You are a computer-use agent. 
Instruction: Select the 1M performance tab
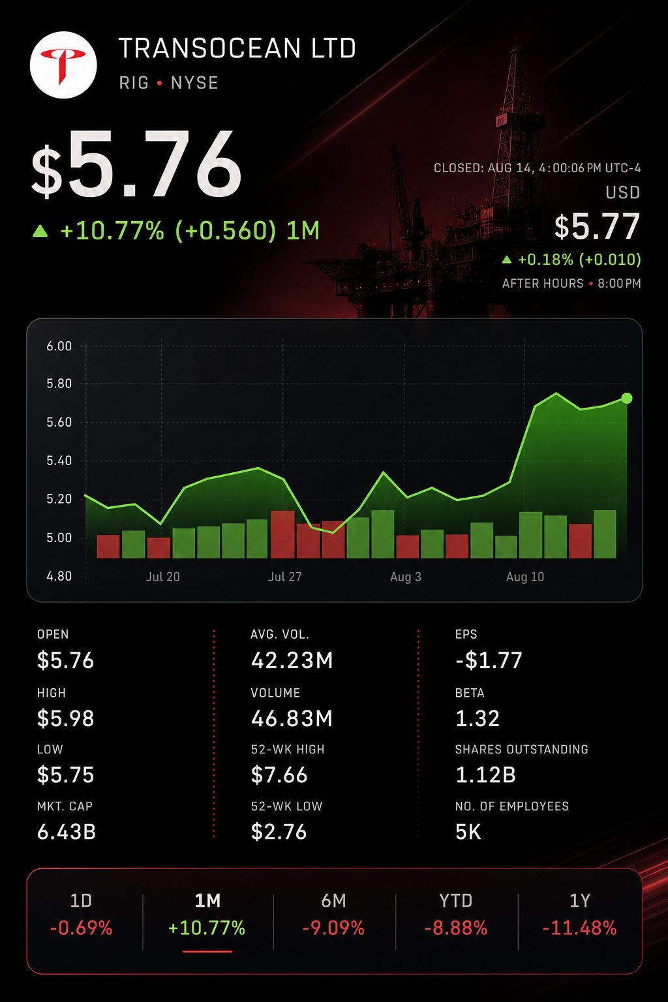click(207, 914)
